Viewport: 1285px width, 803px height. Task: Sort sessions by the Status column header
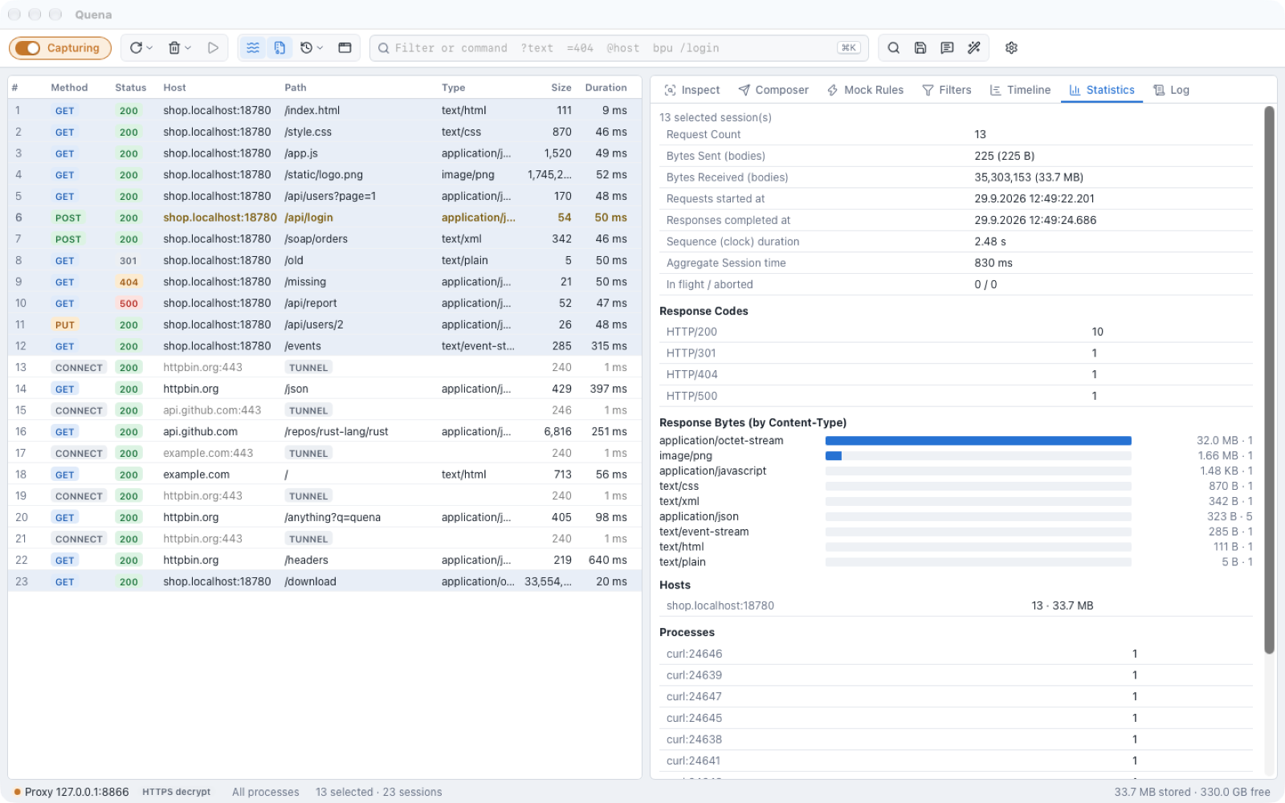coord(130,88)
